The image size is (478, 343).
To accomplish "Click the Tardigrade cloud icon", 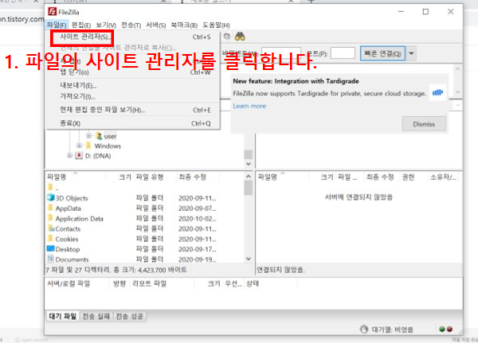I will pos(437,92).
